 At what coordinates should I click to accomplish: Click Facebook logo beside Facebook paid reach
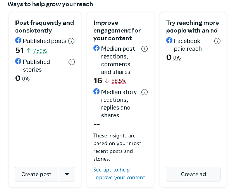pyautogui.click(x=169, y=41)
